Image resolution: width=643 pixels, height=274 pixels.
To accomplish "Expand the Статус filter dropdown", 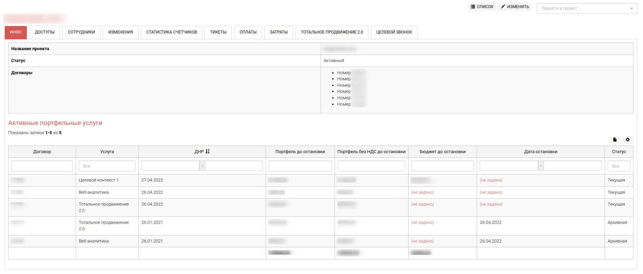I will click(x=619, y=166).
